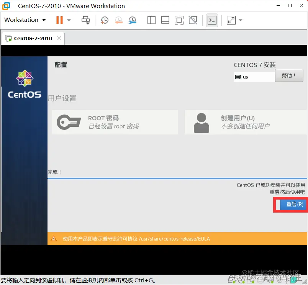Click the 配置 heading
Viewport: 308px width, 285px height.
pyautogui.click(x=61, y=65)
